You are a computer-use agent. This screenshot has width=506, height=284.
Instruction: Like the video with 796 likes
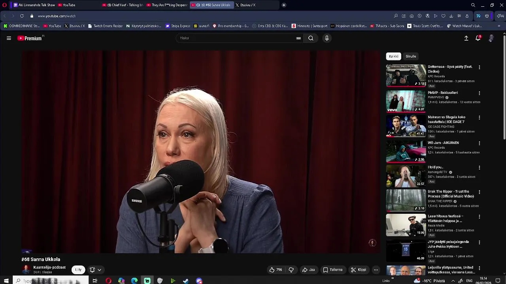tap(276, 270)
